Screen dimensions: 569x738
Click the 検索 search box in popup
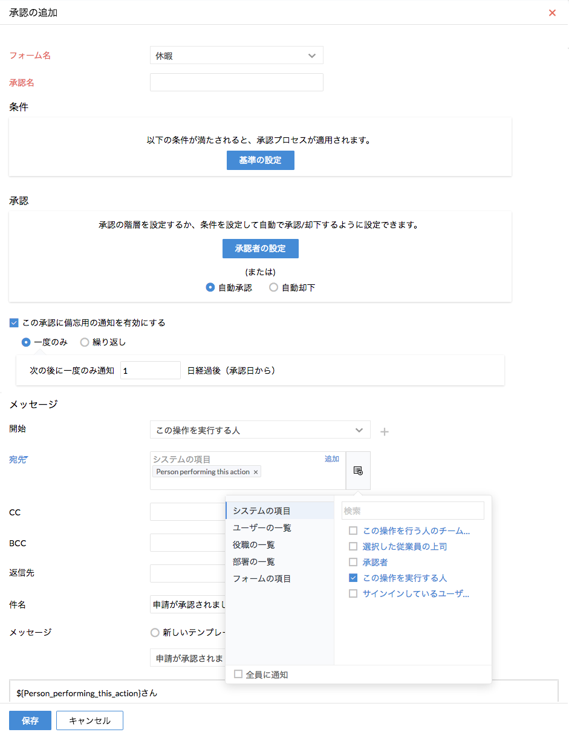413,511
